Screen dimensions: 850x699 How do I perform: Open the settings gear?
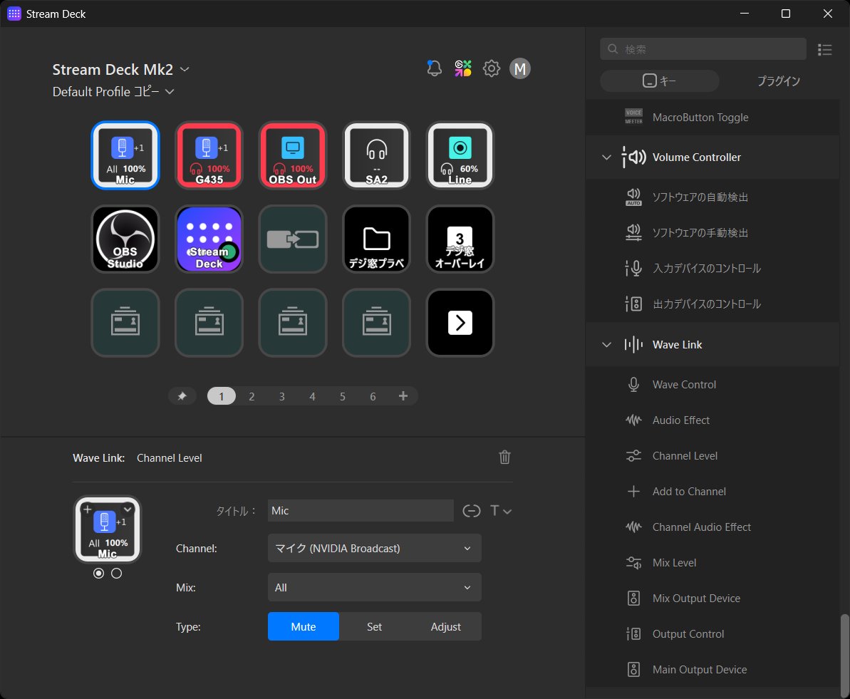(x=492, y=68)
